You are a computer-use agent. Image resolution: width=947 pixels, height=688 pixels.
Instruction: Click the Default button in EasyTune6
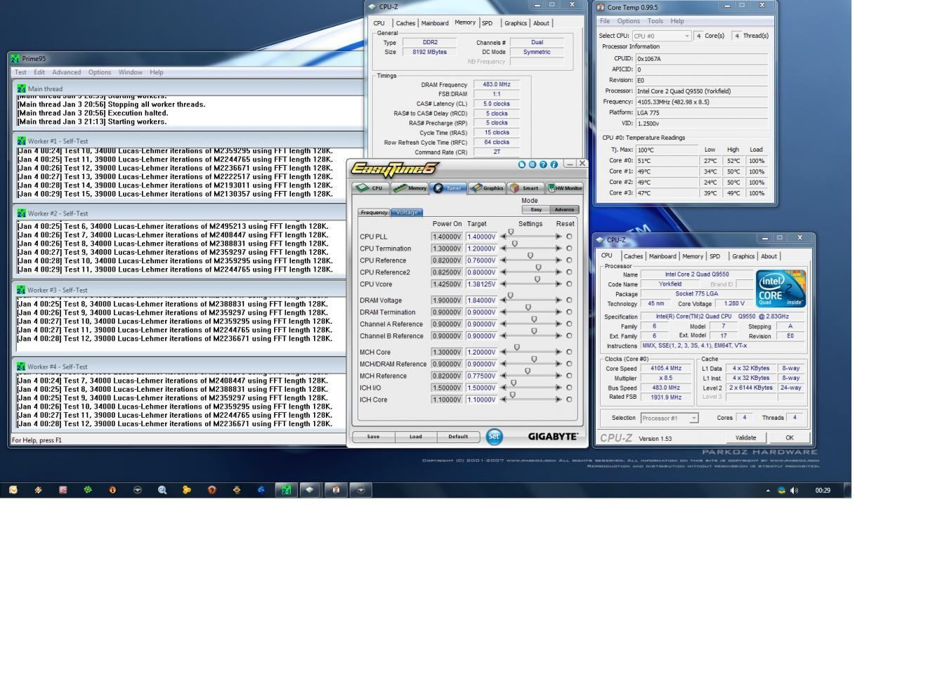pos(458,437)
